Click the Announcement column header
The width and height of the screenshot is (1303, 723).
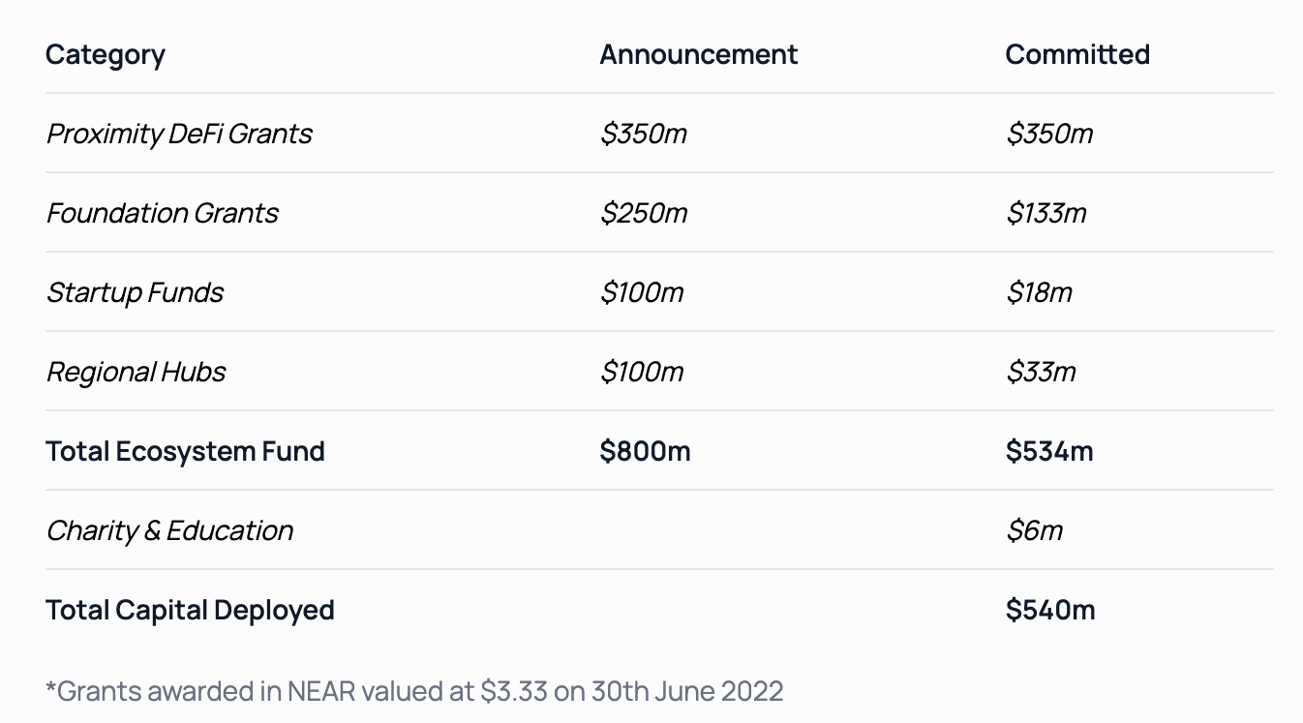click(x=698, y=55)
